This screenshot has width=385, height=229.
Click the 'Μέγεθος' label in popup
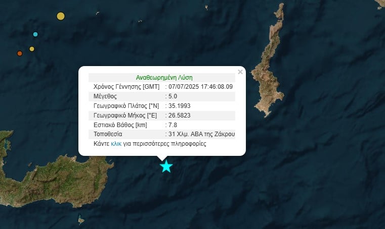(105, 96)
